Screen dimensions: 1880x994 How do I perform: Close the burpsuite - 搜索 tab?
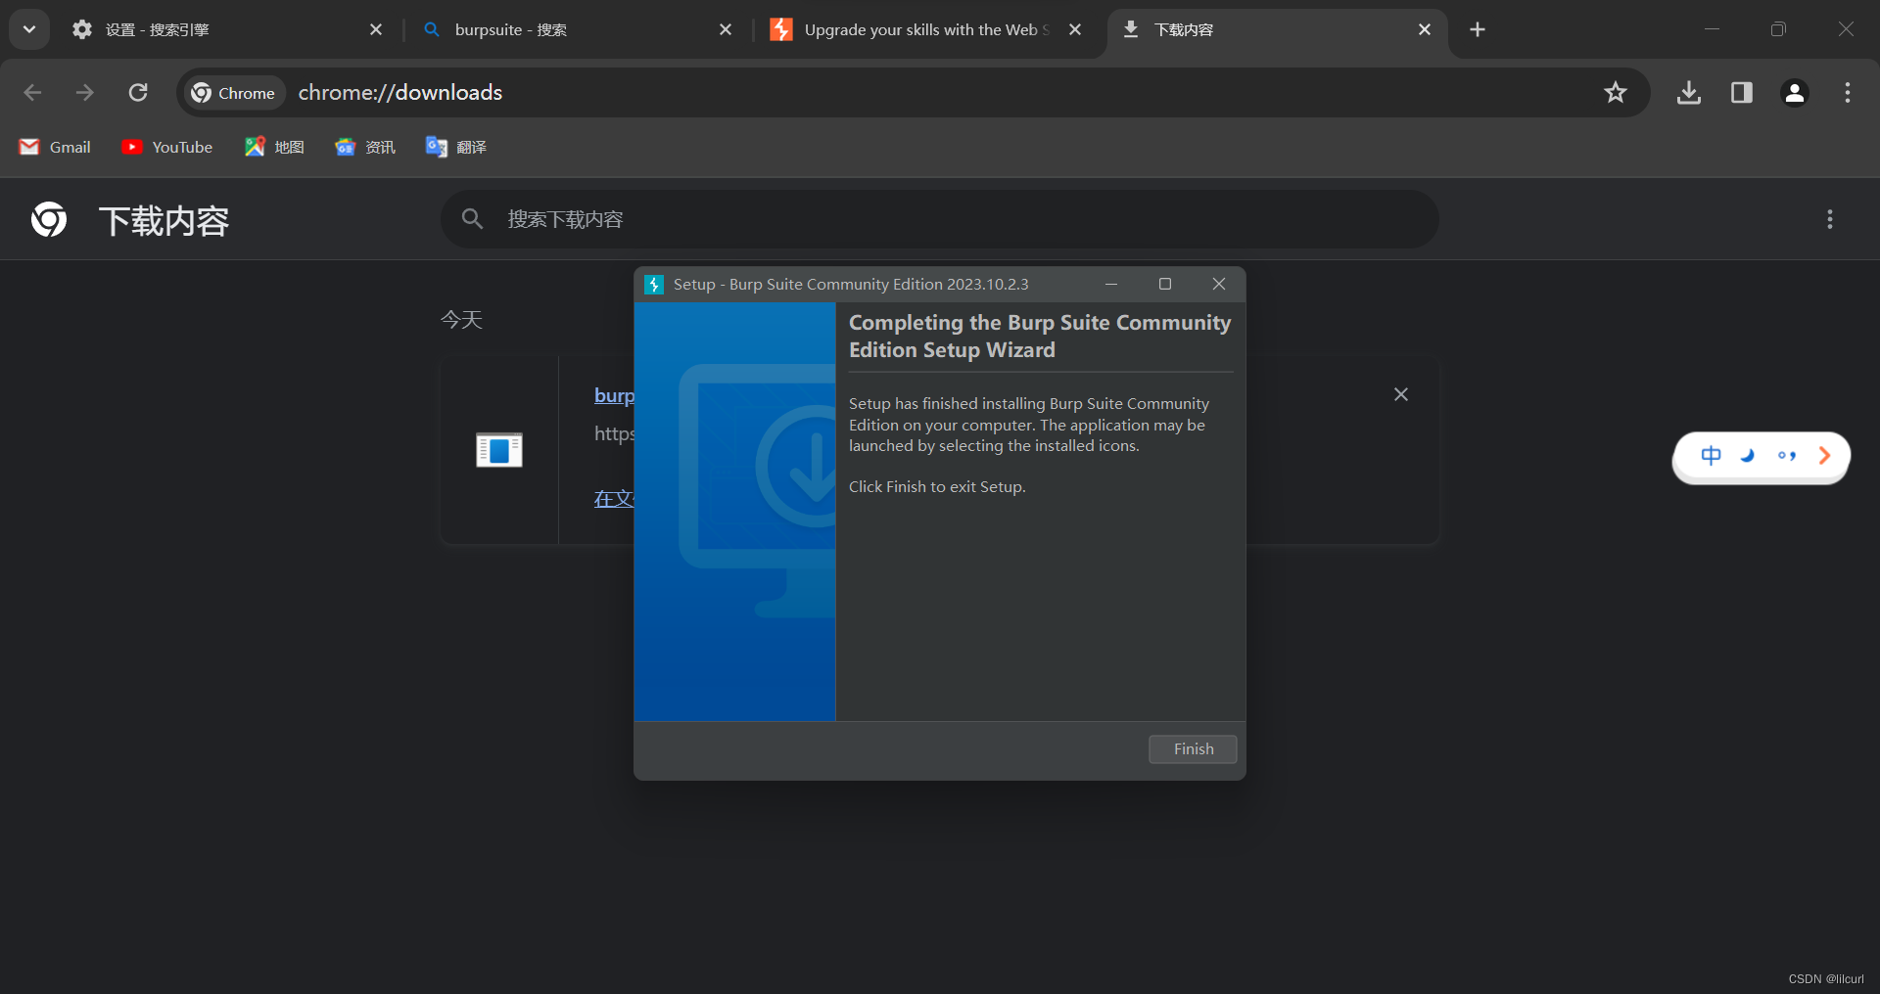[x=726, y=30]
